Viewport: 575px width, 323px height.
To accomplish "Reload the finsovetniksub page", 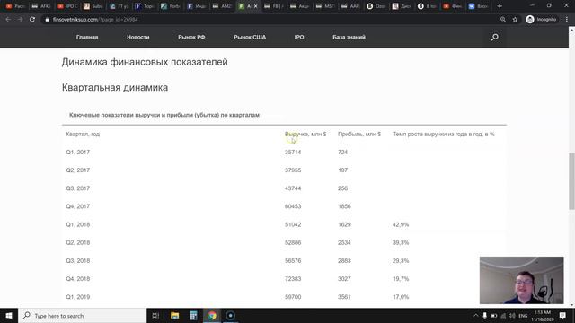I will coord(32,19).
